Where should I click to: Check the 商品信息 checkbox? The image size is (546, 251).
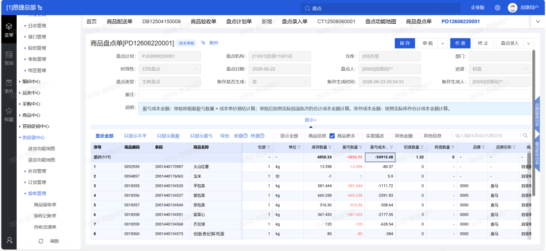tap(304, 136)
